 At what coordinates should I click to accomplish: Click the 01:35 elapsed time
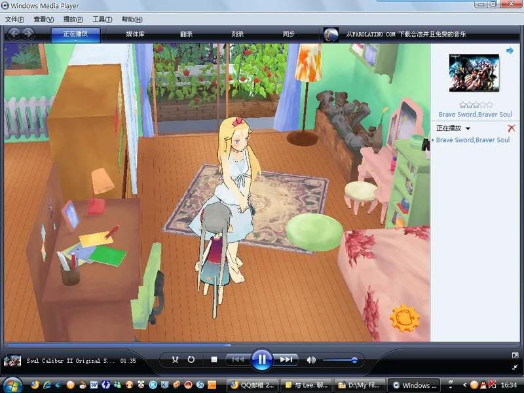pos(128,361)
